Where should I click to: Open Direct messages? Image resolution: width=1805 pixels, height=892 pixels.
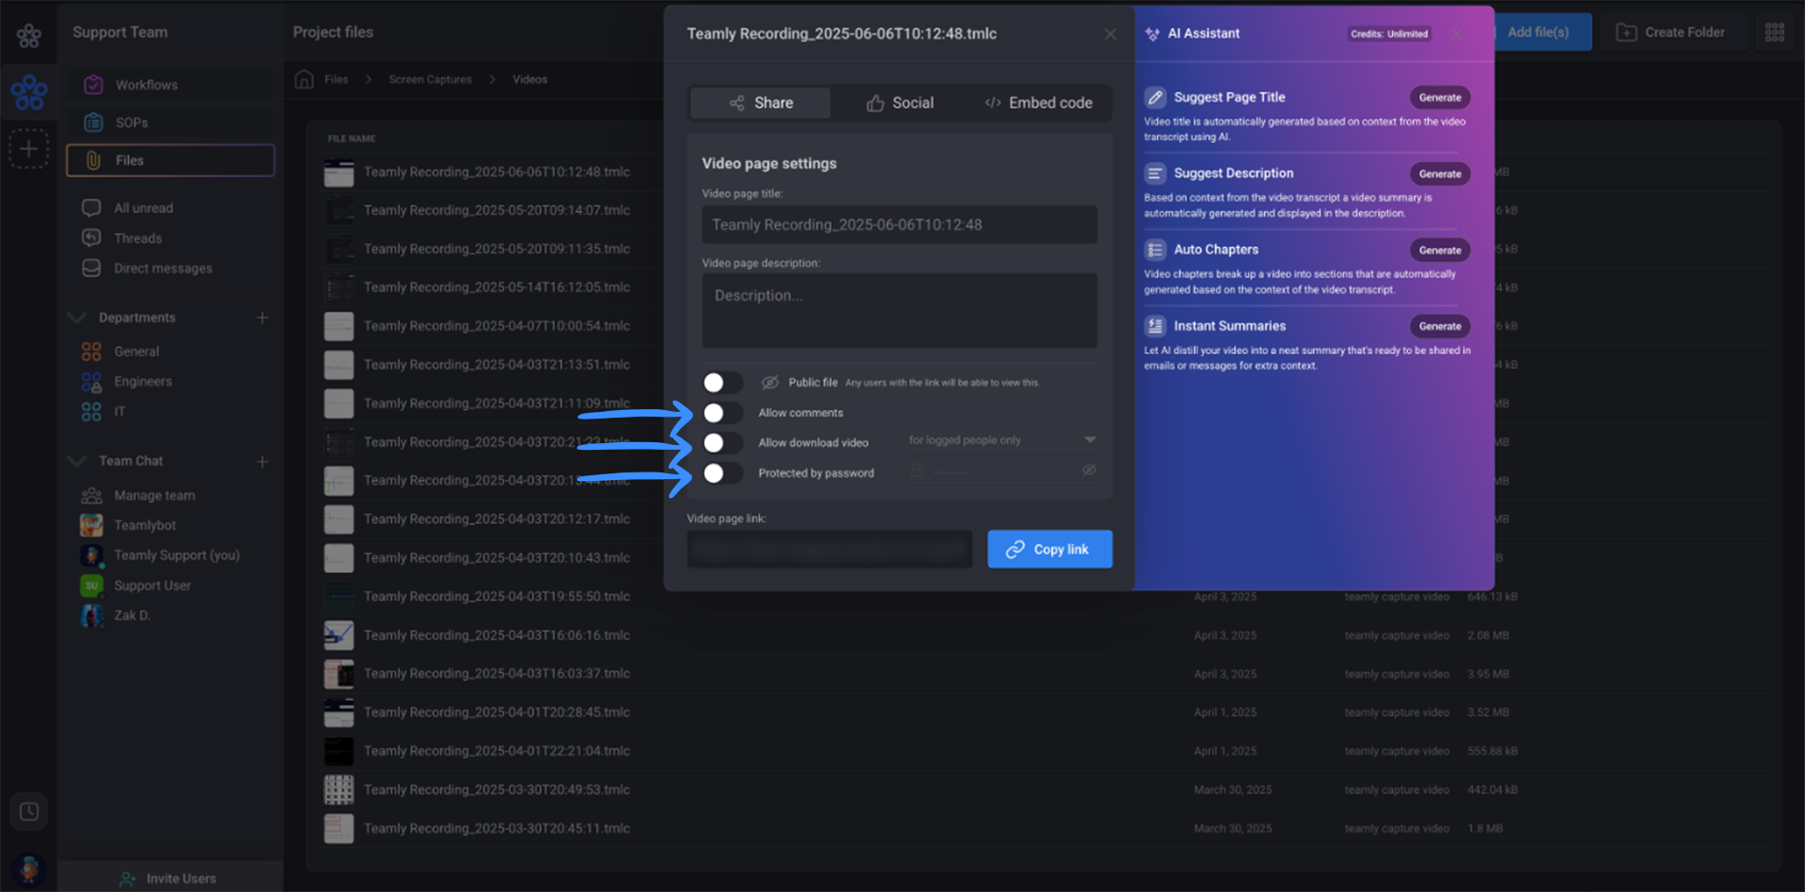click(x=163, y=269)
